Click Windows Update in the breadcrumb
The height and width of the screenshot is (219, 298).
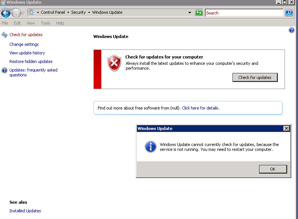[x=107, y=12]
